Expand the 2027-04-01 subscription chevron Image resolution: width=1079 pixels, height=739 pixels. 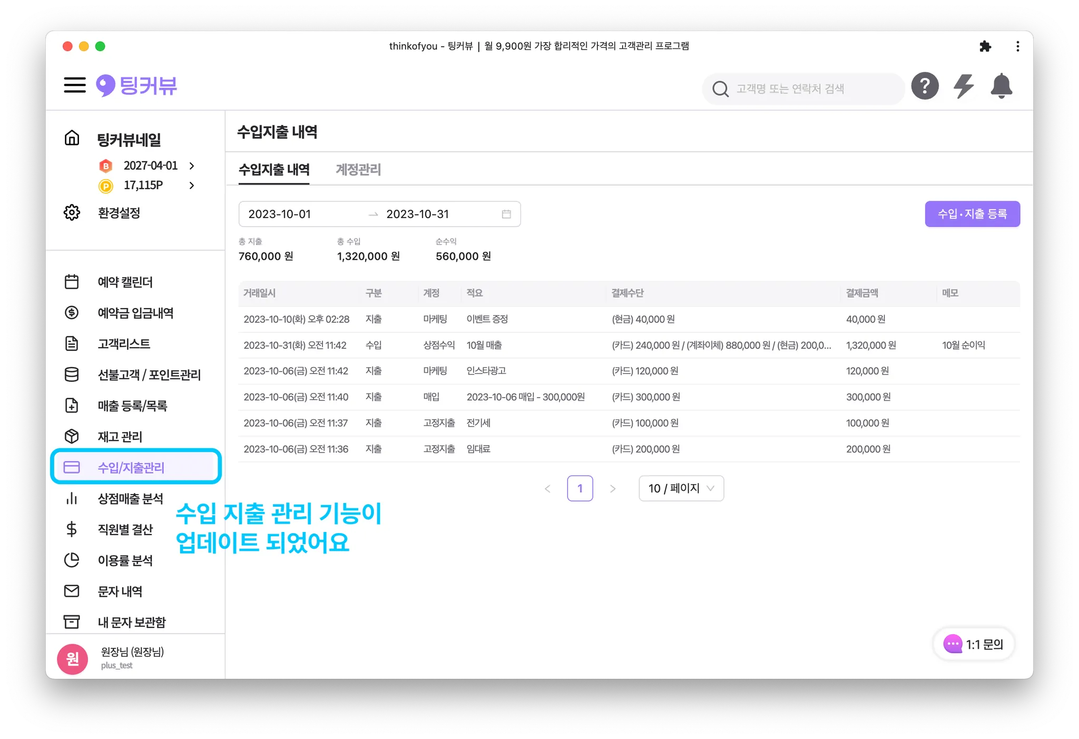tap(192, 166)
